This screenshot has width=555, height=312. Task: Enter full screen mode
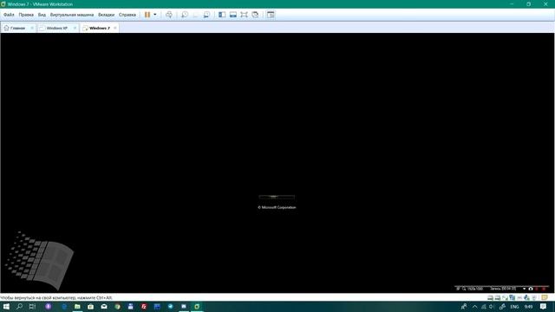pyautogui.click(x=244, y=15)
